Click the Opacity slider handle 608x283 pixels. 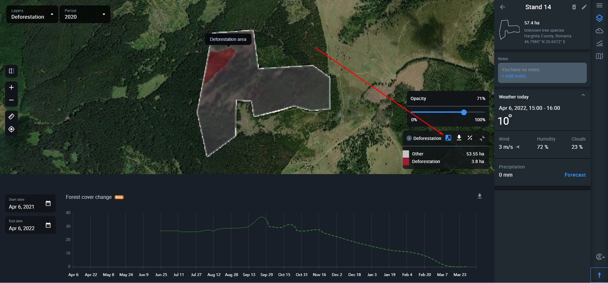(464, 112)
